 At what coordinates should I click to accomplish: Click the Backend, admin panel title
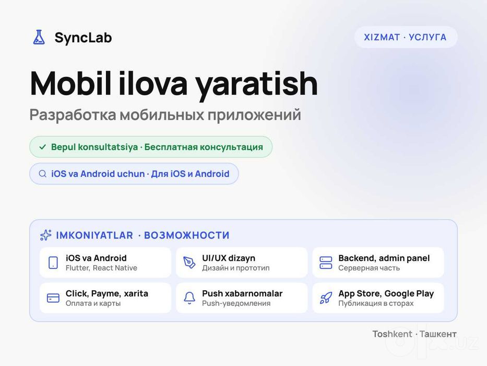click(384, 258)
